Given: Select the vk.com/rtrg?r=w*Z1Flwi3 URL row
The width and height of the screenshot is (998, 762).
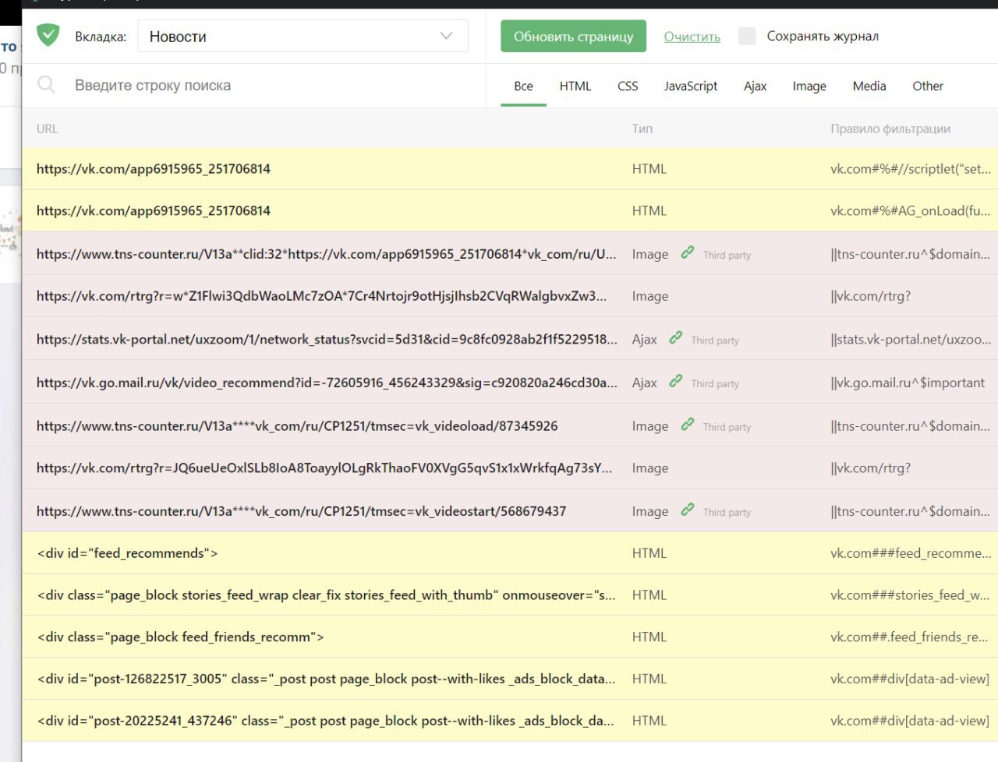Looking at the screenshot, I should pyautogui.click(x=510, y=296).
